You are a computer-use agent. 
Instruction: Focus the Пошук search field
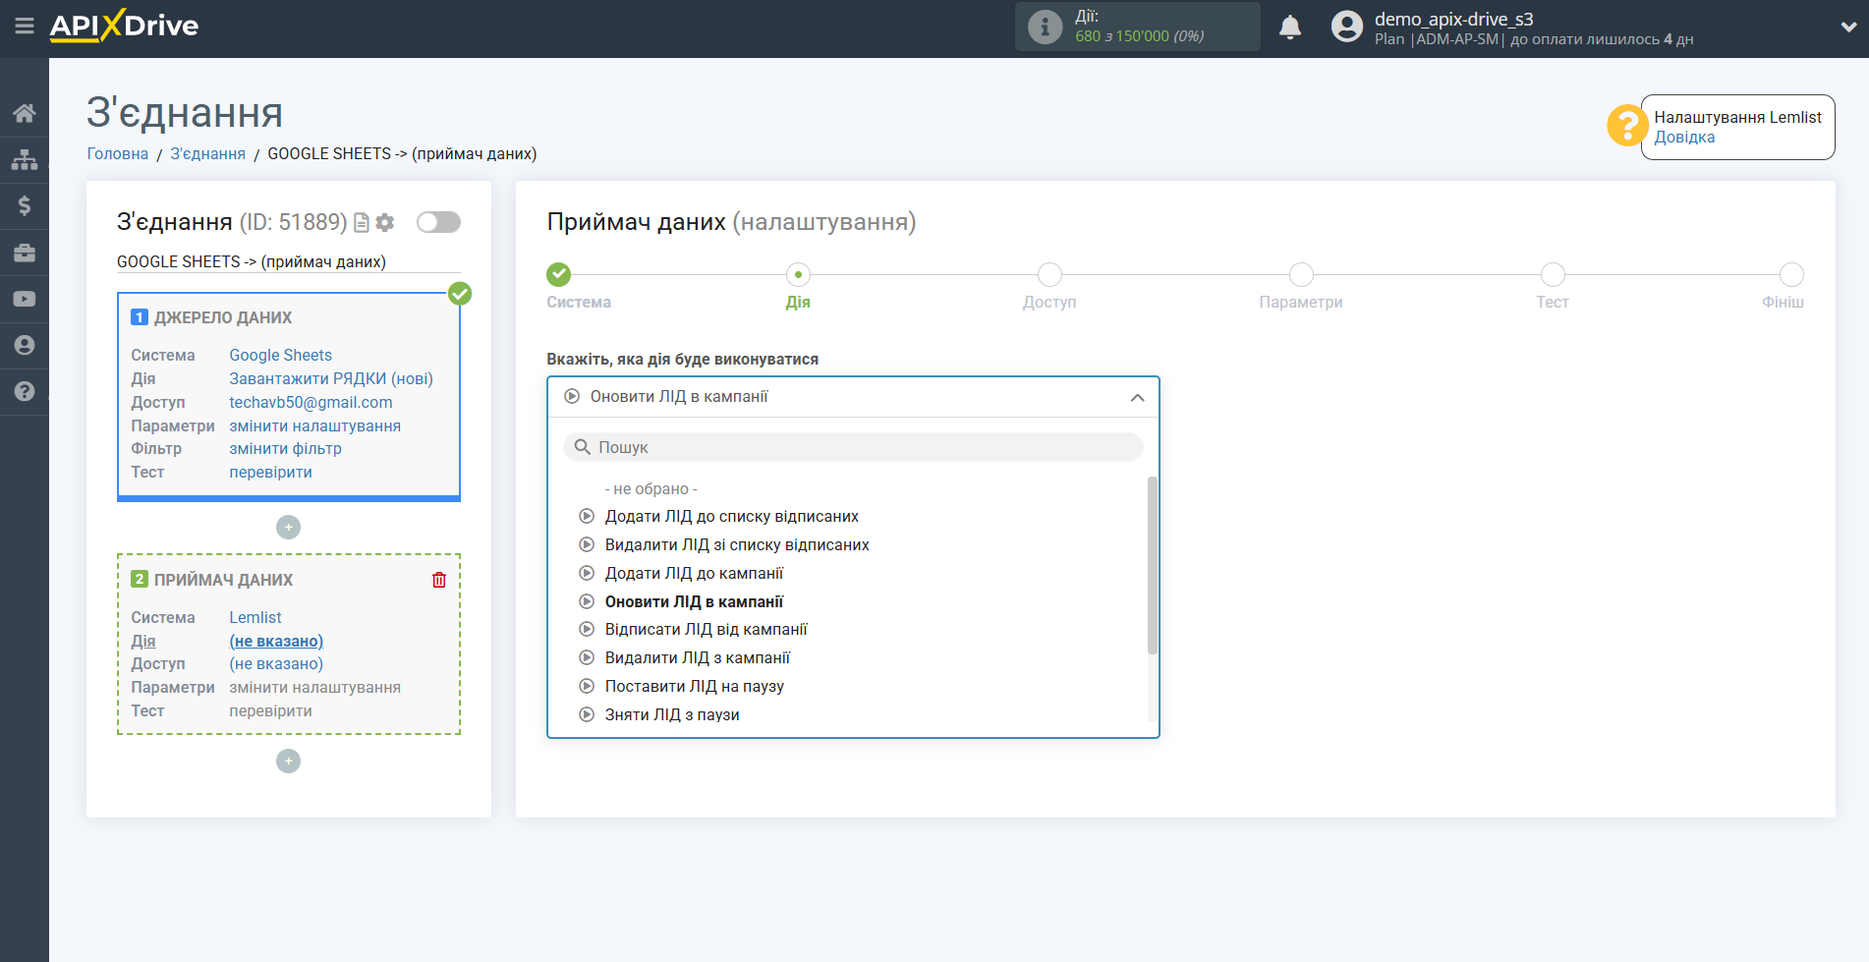pyautogui.click(x=853, y=447)
